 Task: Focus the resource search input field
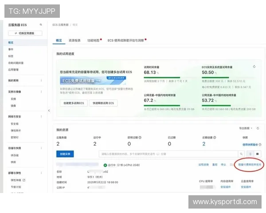(x=168, y=154)
